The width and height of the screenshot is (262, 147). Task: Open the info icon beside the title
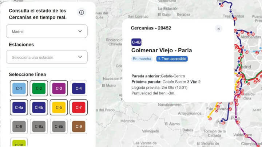tap(82, 12)
